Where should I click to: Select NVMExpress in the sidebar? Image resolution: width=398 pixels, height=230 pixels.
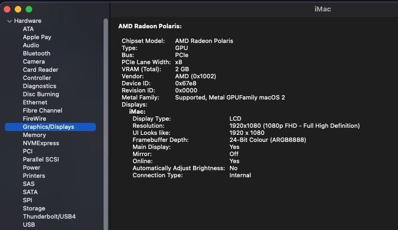tap(41, 143)
